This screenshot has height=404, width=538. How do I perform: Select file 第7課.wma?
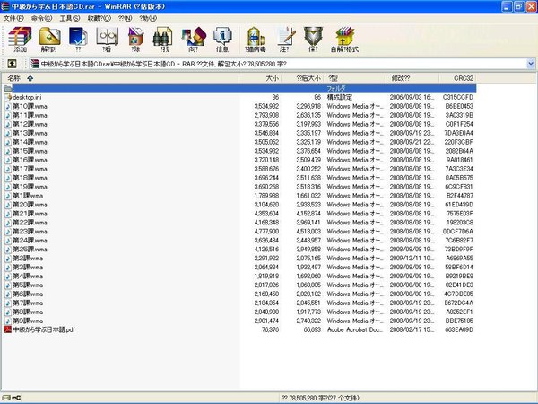(x=28, y=303)
